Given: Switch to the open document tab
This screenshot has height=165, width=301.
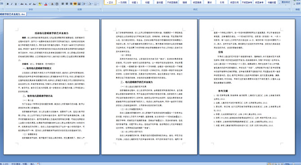Looking at the screenshot, I should click(13, 14).
